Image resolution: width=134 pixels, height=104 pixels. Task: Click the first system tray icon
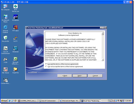[109, 101]
